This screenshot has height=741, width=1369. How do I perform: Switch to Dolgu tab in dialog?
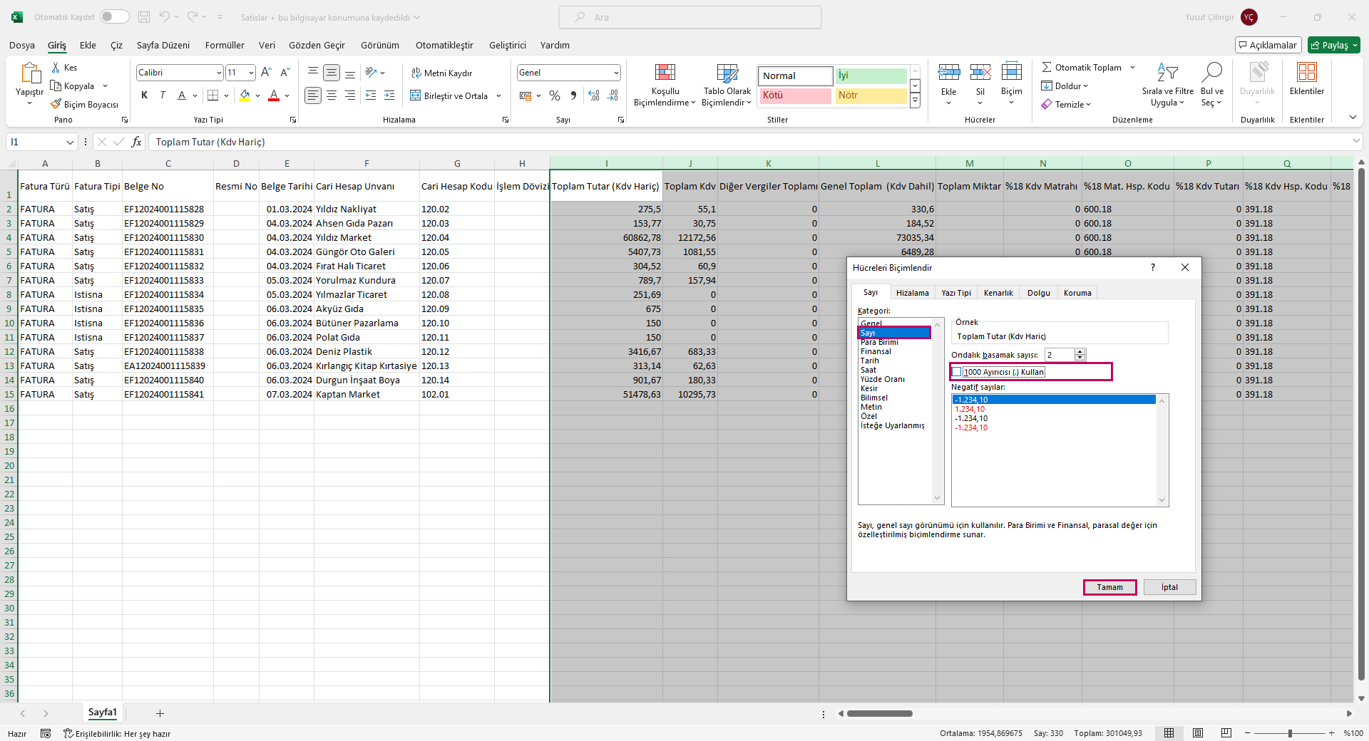1039,293
